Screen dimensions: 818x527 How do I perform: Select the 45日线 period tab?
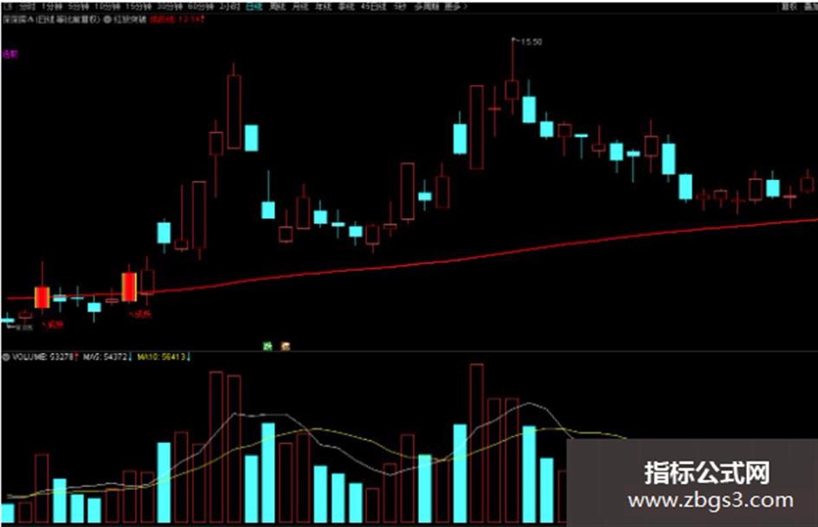[x=374, y=7]
